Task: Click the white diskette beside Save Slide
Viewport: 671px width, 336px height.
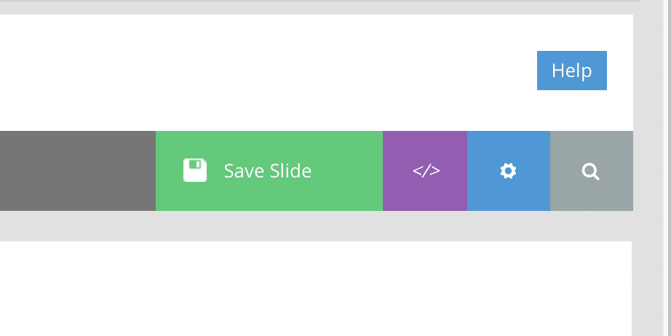Action: pyautogui.click(x=195, y=170)
